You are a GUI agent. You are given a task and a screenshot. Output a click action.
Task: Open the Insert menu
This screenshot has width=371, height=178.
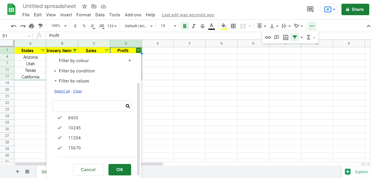pos(66,15)
